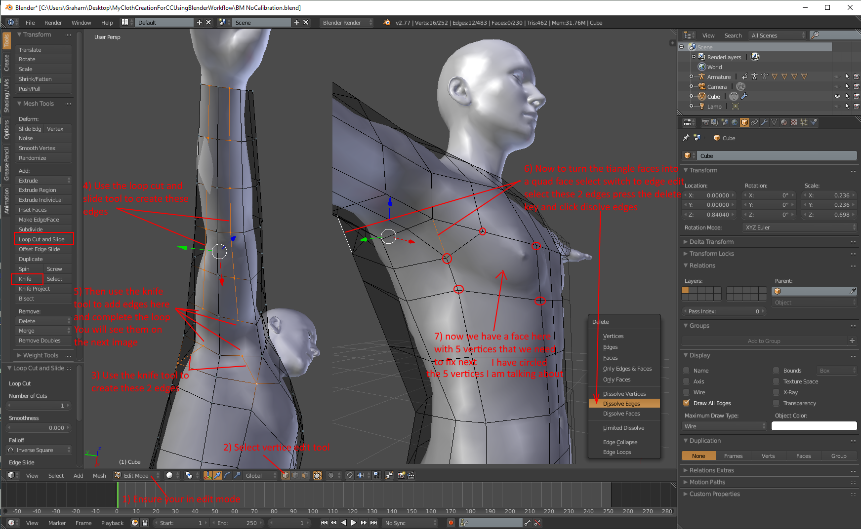
Task: Select the rotate manipulator arc icon
Action: [x=227, y=475]
